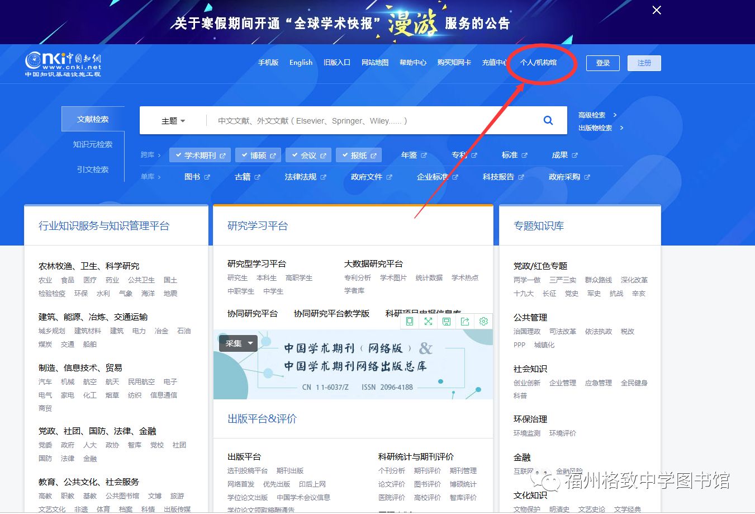The width and height of the screenshot is (755, 514).
Task: Open 个人/机构馆 in the top navigation
Action: pyautogui.click(x=539, y=63)
